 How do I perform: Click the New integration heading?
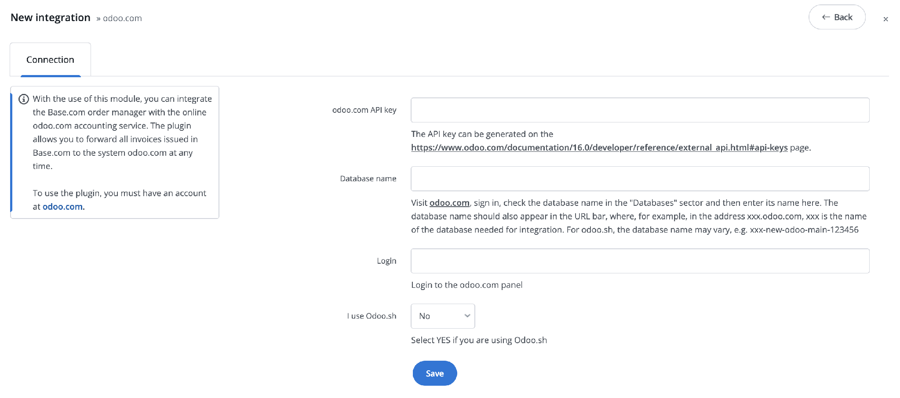[51, 18]
